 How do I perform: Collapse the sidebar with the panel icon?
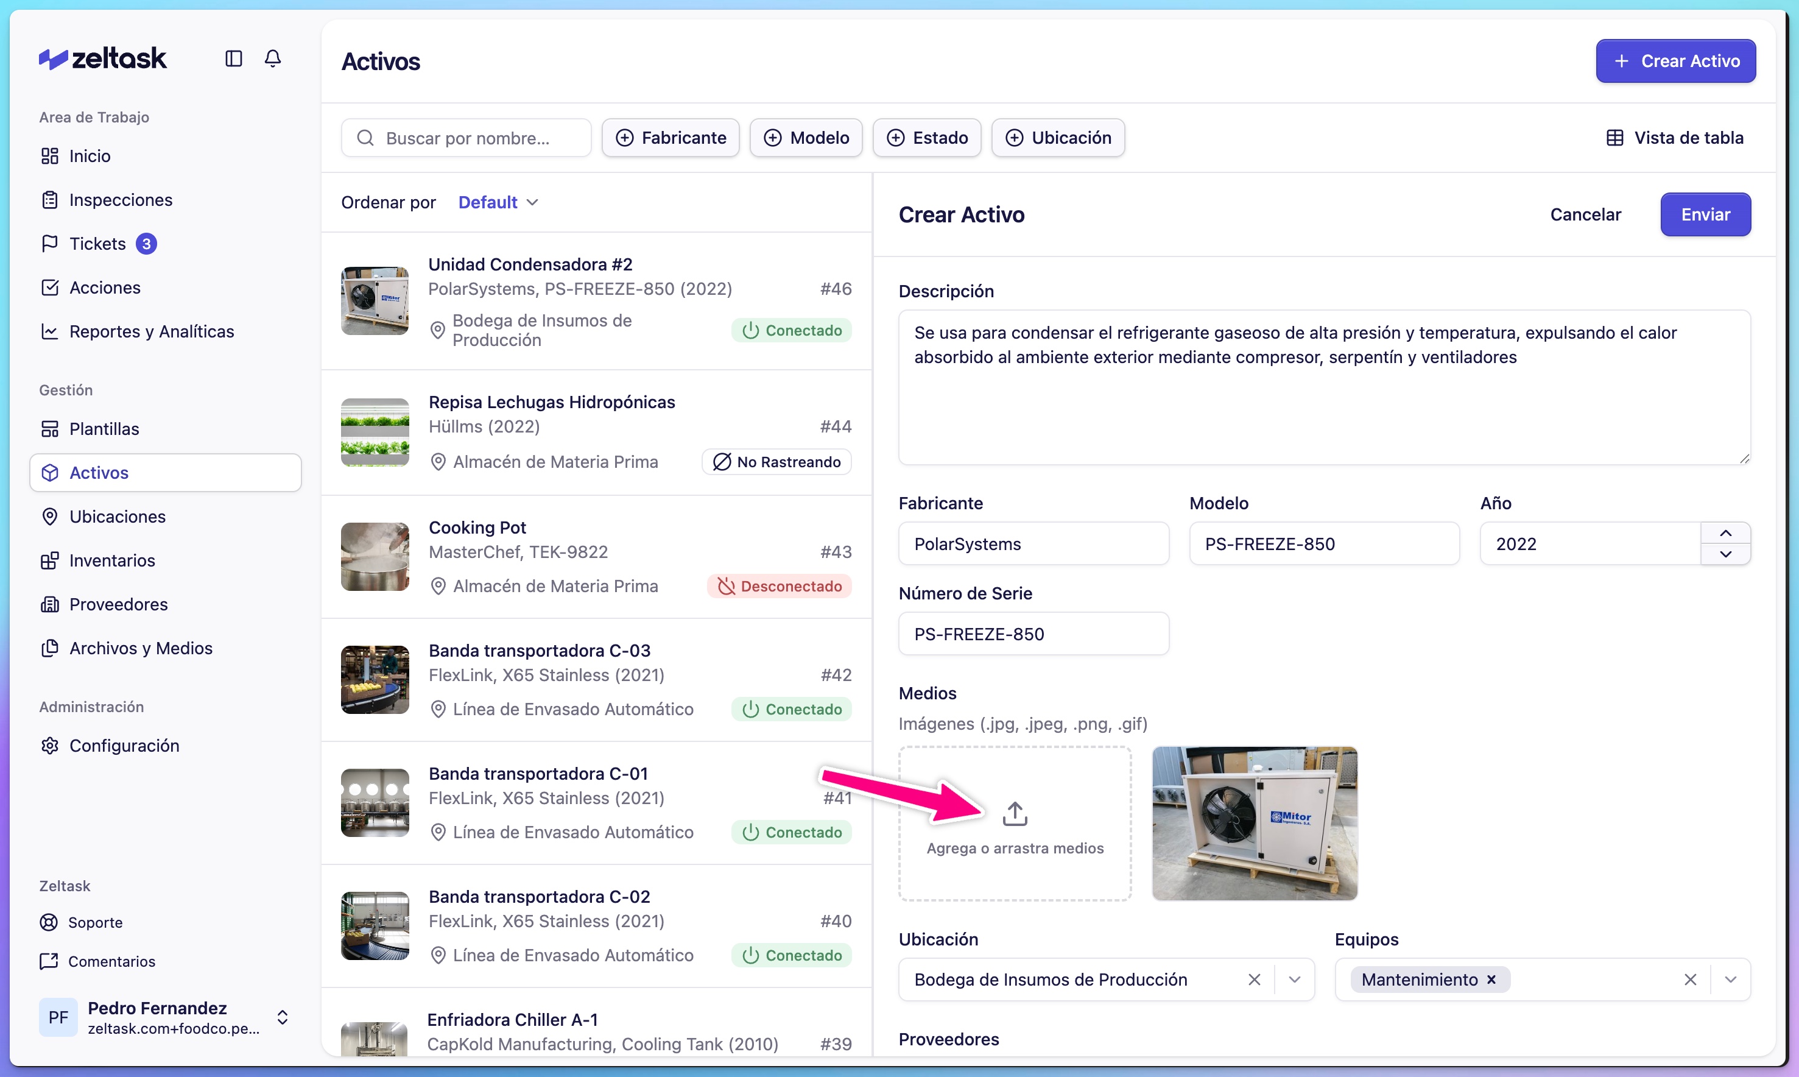pyautogui.click(x=233, y=59)
